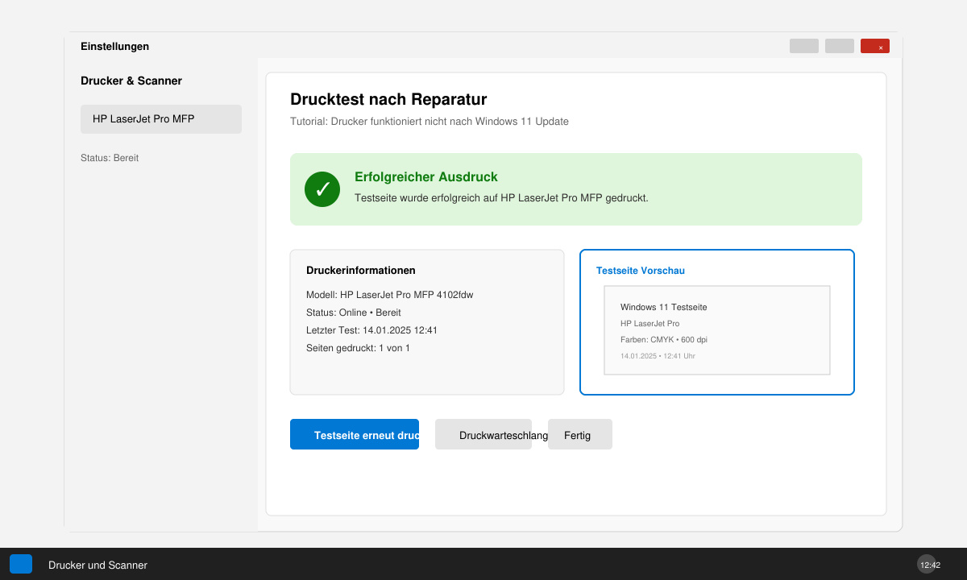Click the Erfolgreicher Ausdruck heading
Viewport: 967px width, 580px height.
[426, 177]
